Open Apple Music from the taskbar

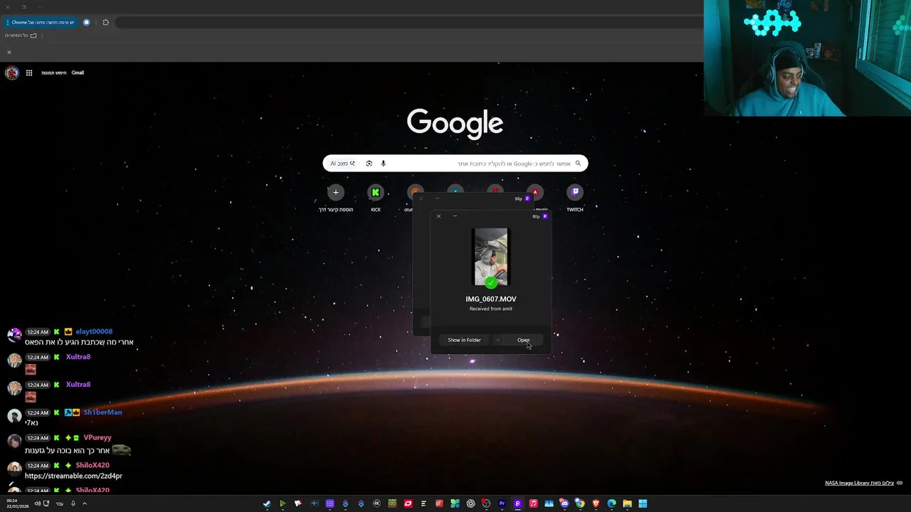coord(533,503)
